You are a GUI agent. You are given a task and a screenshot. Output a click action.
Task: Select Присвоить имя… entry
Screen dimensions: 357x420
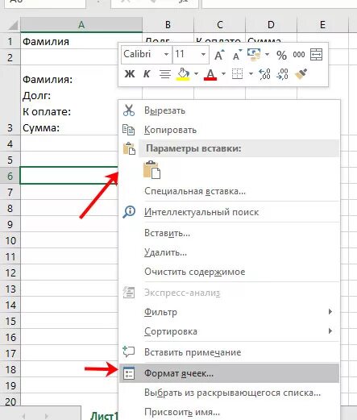[230, 412]
